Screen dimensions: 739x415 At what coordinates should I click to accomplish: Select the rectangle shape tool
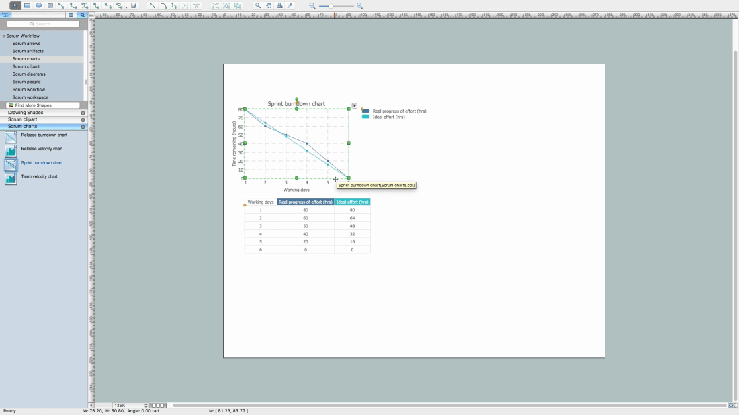[x=27, y=5]
